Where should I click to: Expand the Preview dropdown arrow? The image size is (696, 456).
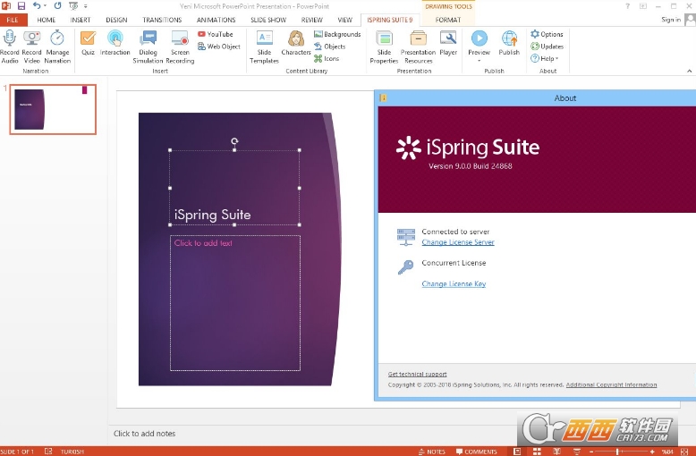(x=479, y=60)
